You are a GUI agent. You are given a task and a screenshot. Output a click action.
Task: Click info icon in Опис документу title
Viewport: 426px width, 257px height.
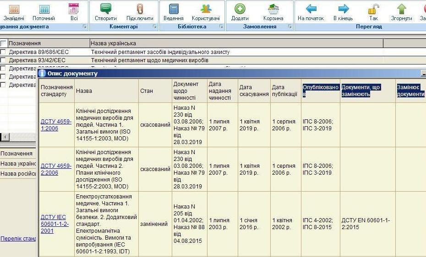(x=42, y=73)
